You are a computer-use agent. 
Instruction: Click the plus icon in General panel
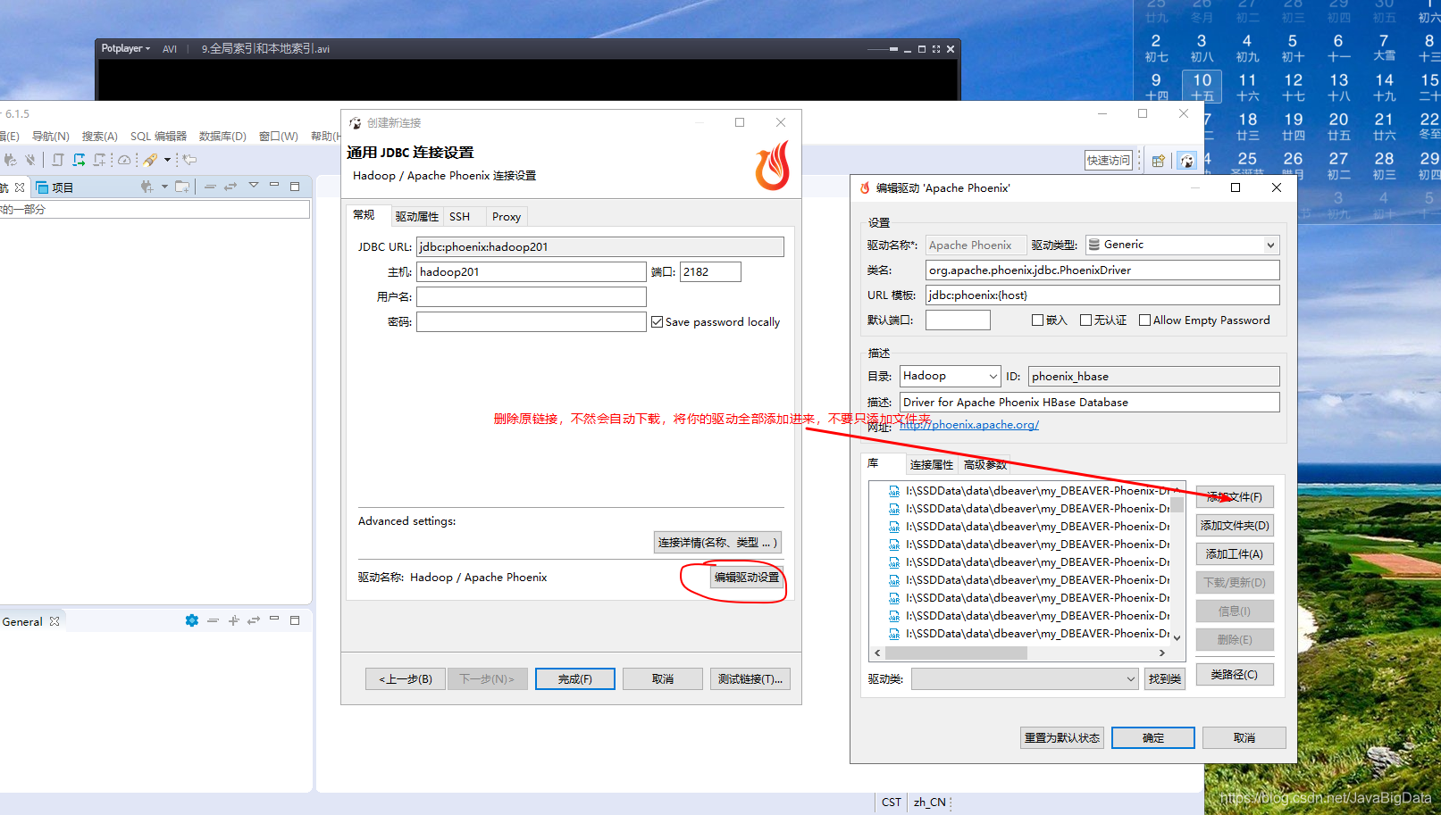[233, 620]
